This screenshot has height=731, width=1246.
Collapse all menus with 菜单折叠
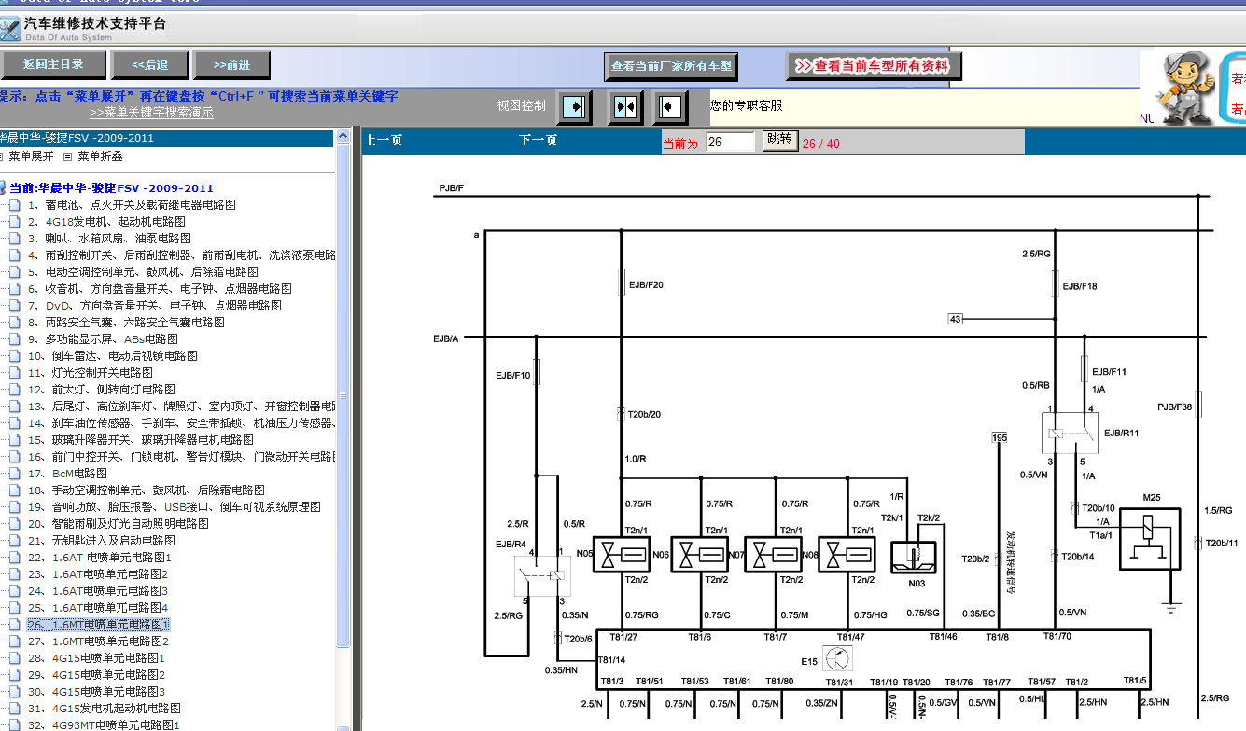(x=100, y=157)
